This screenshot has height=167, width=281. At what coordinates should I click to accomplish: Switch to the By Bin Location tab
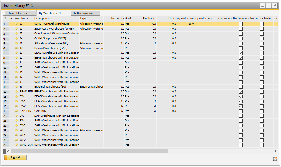(82, 13)
